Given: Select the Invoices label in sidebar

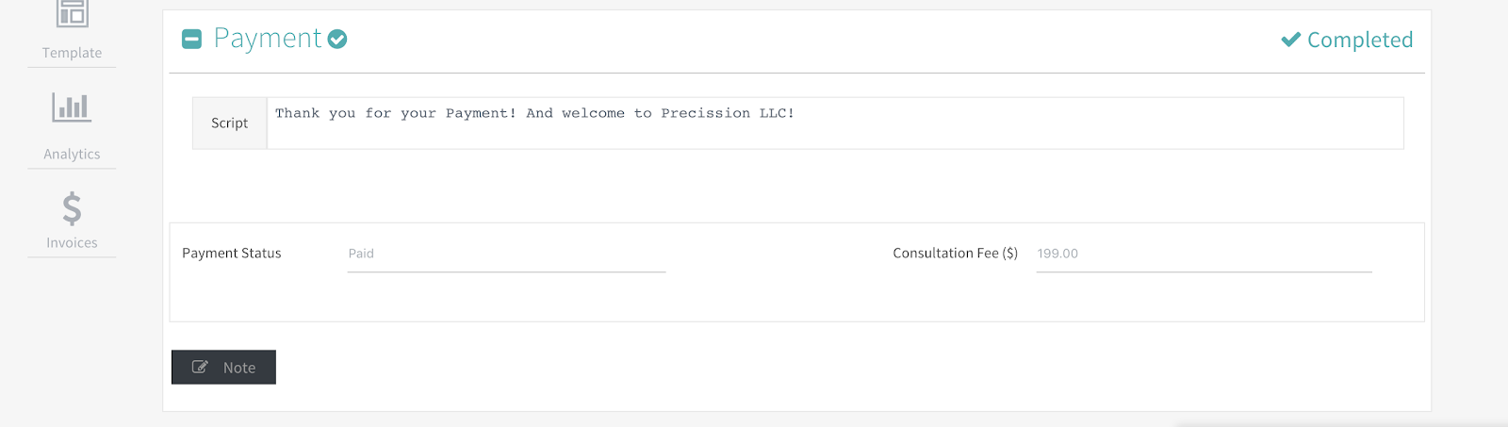Looking at the screenshot, I should click(72, 242).
